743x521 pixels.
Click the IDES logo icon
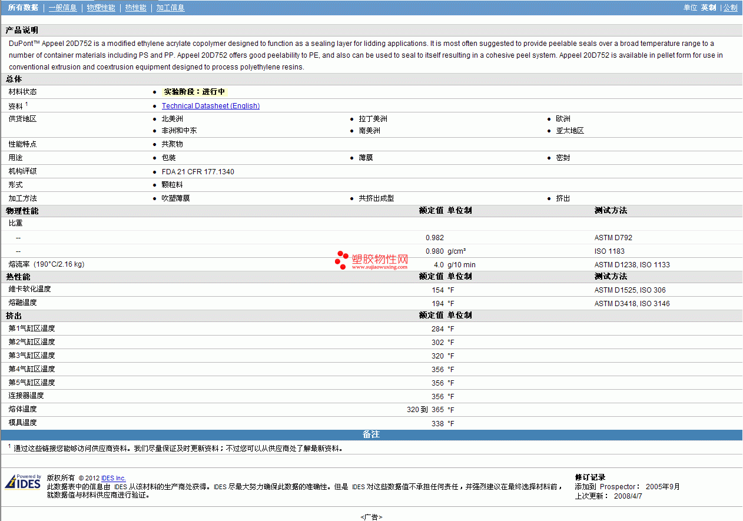click(x=23, y=482)
